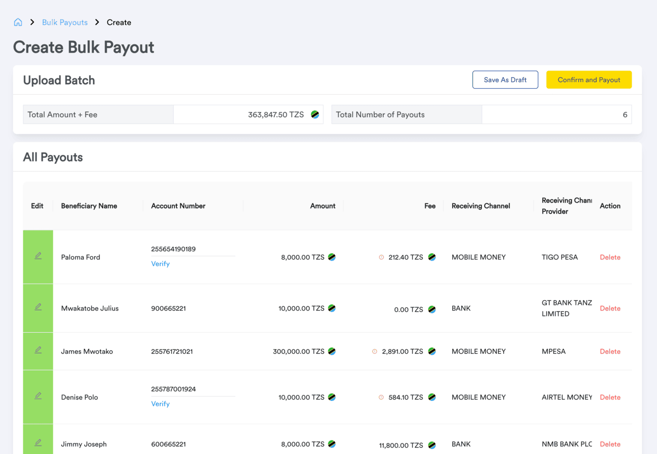Click account number 900665221

[x=168, y=308]
